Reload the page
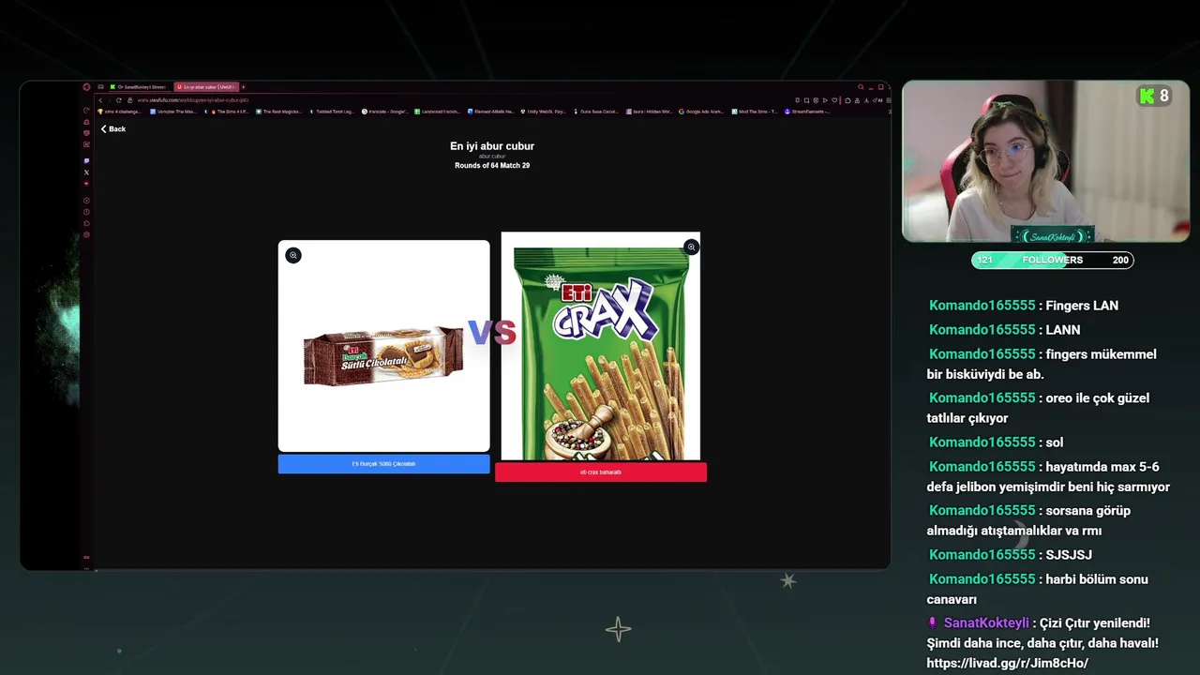Image resolution: width=1200 pixels, height=675 pixels. pos(118,99)
